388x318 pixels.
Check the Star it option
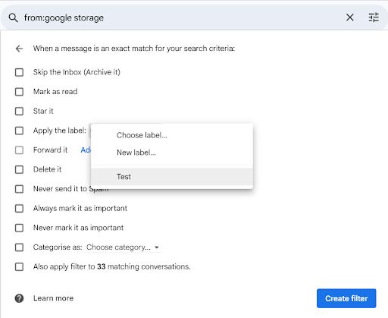pos(19,111)
